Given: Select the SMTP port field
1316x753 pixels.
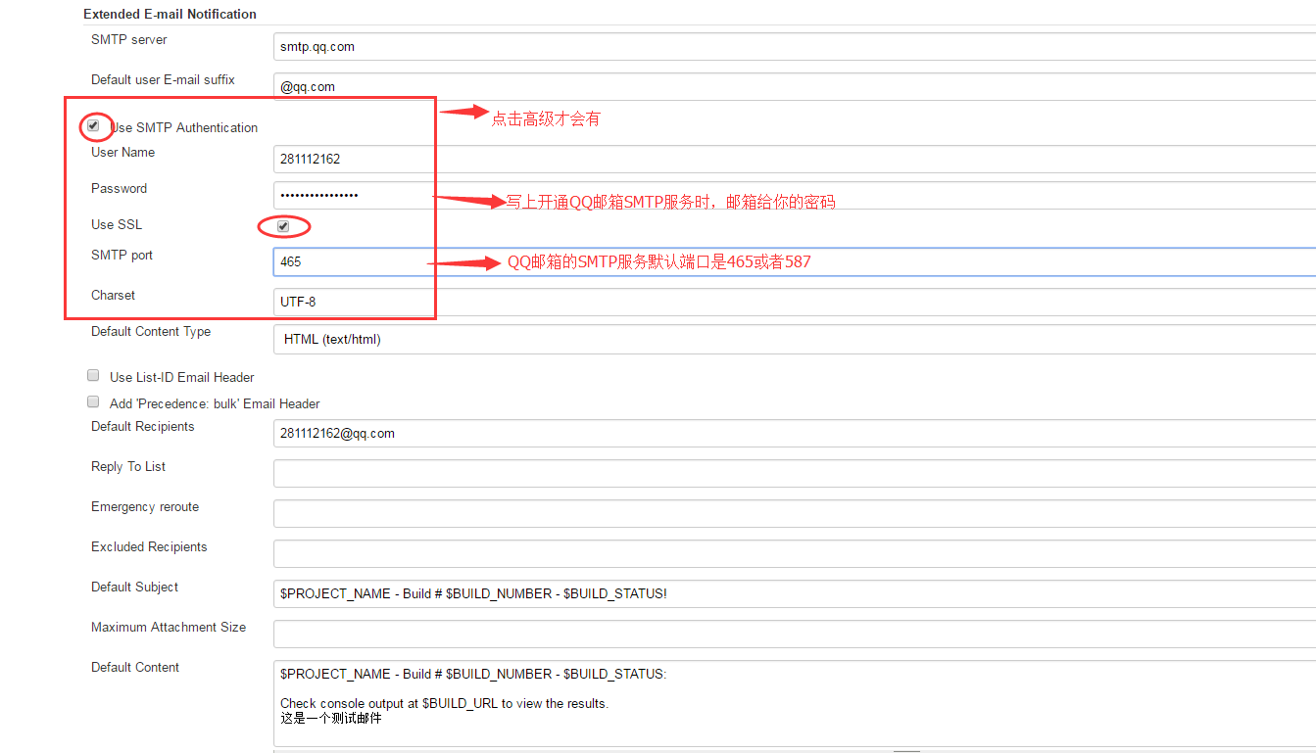Looking at the screenshot, I should 794,261.
